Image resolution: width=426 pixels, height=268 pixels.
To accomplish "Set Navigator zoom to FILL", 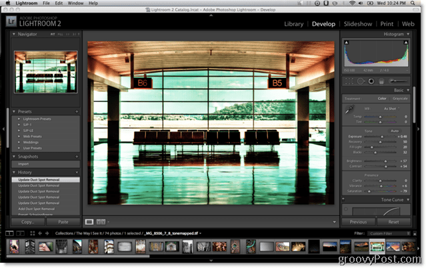I will [60, 34].
